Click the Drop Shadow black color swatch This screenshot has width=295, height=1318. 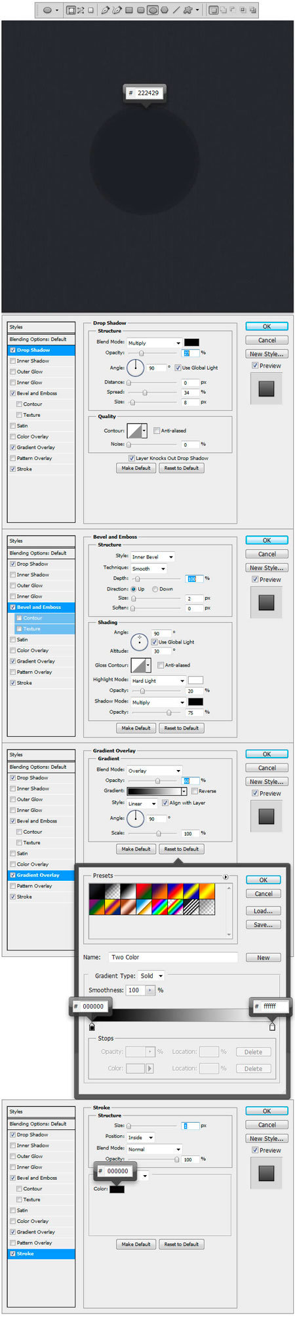(x=191, y=343)
